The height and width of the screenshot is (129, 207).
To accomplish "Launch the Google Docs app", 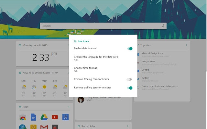I will (x=33, y=117).
